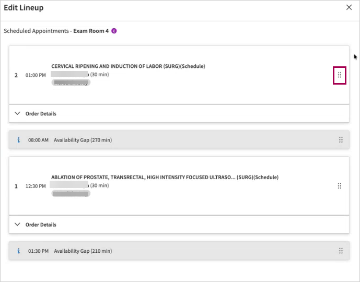Image resolution: width=360 pixels, height=282 pixels.
Task: Click the 01:00 PM time on appointment 2
Action: 36,75
